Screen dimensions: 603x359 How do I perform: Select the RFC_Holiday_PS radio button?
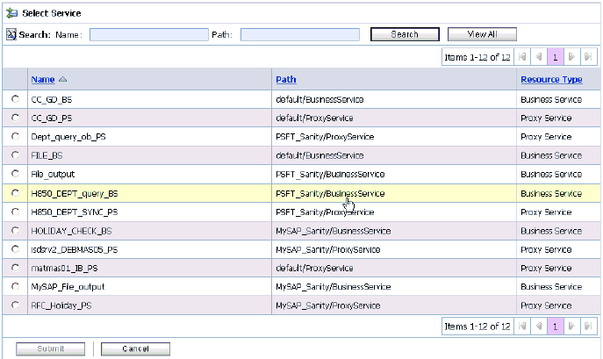tap(15, 305)
